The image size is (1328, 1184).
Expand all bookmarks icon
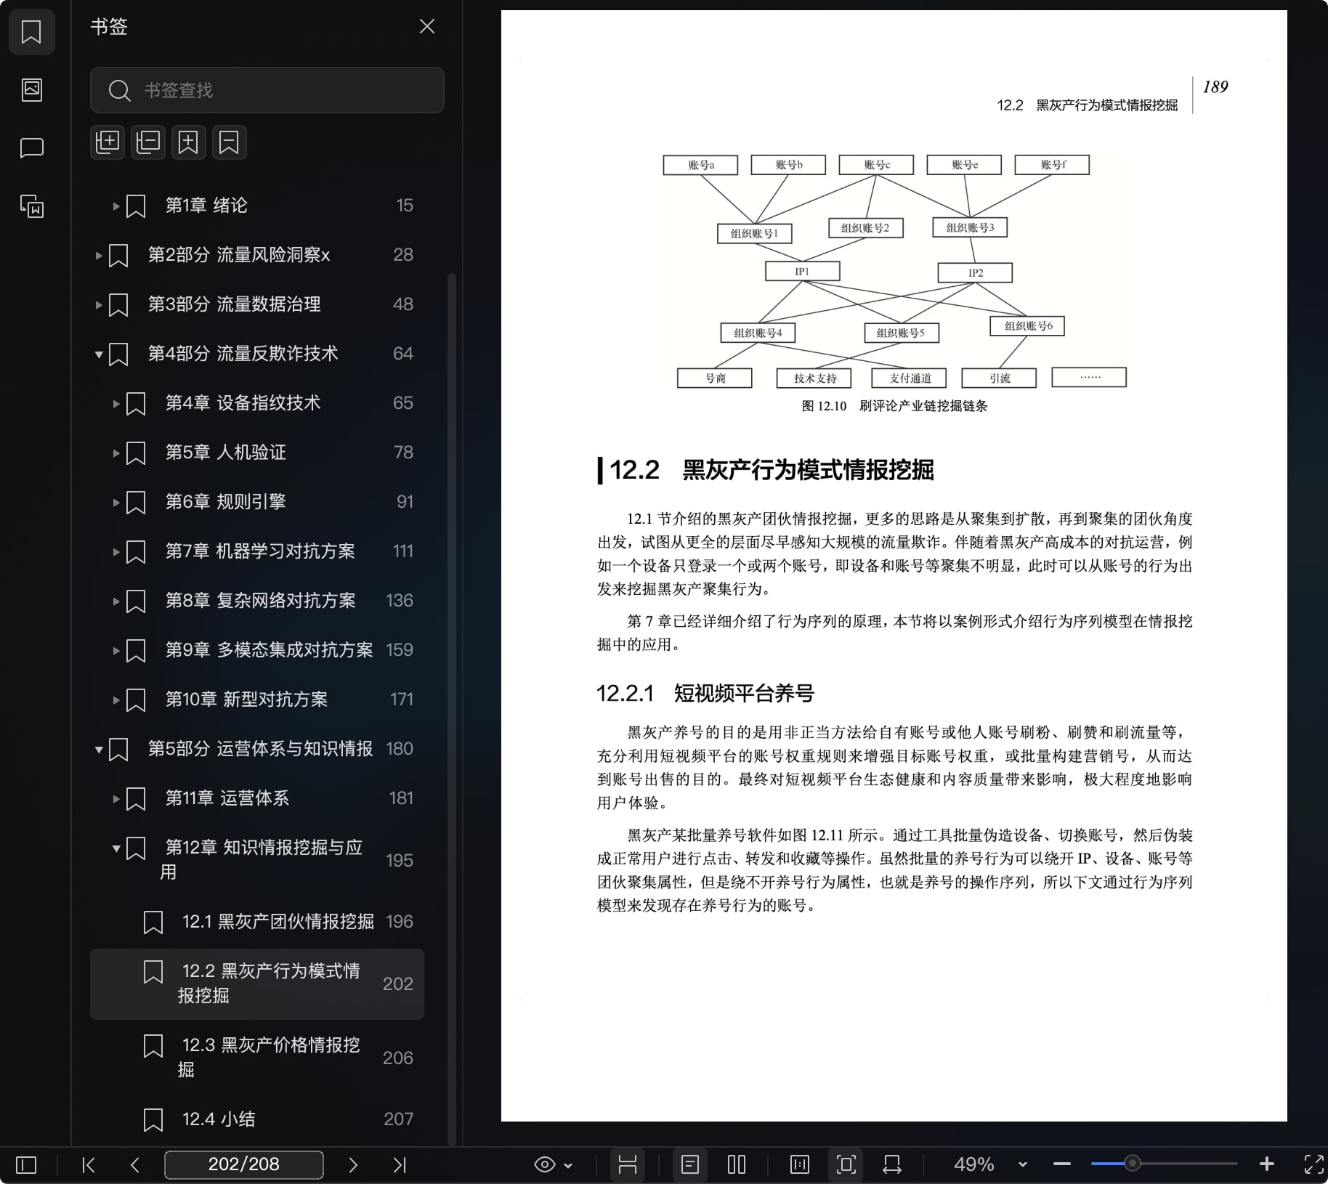point(108,142)
